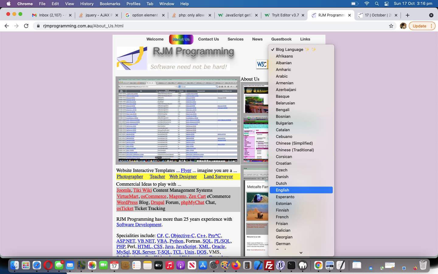This screenshot has height=274, width=438.
Task: Open Messages from the Dock
Action: pos(59,265)
